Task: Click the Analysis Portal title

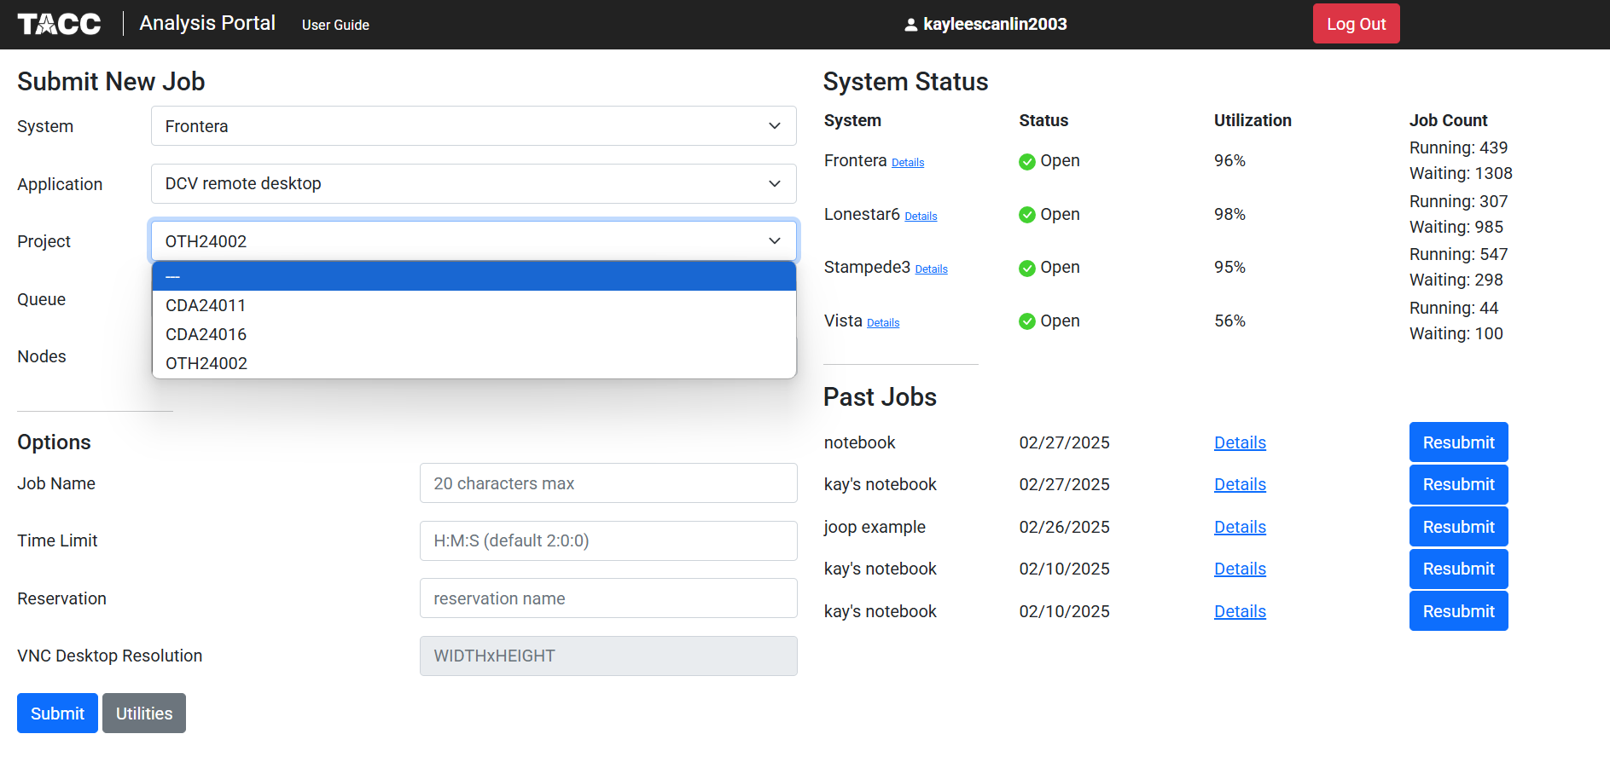Action: [207, 23]
